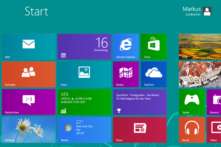
Task: Open Bing tile with landscape photo
Action: click(x=200, y=46)
